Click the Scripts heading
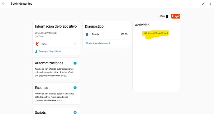Screen dimensions: 215x114 click(40, 112)
